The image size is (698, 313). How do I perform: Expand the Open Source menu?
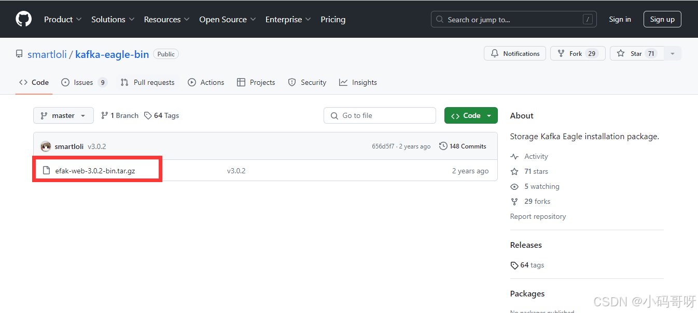(228, 19)
